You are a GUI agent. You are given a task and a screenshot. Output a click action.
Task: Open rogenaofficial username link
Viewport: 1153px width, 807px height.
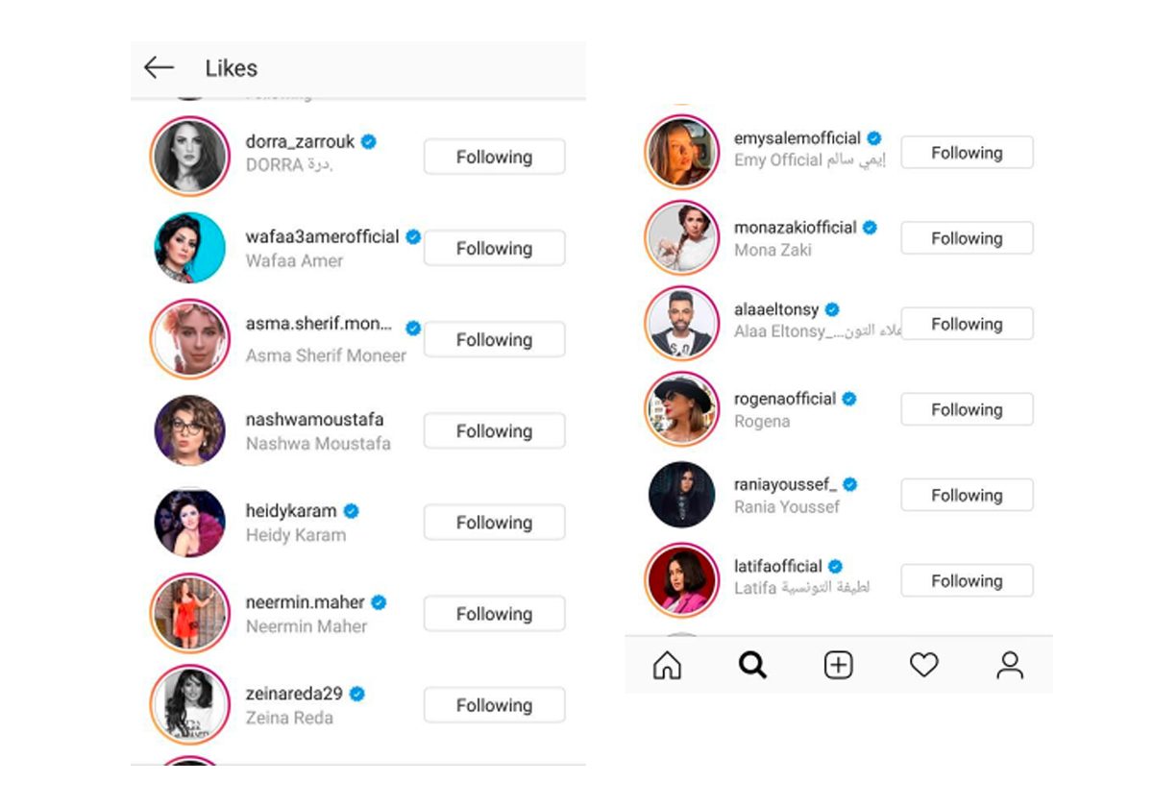[785, 399]
